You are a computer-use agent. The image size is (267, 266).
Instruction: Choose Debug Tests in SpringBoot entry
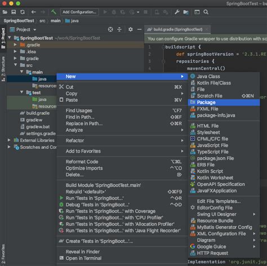(122, 205)
